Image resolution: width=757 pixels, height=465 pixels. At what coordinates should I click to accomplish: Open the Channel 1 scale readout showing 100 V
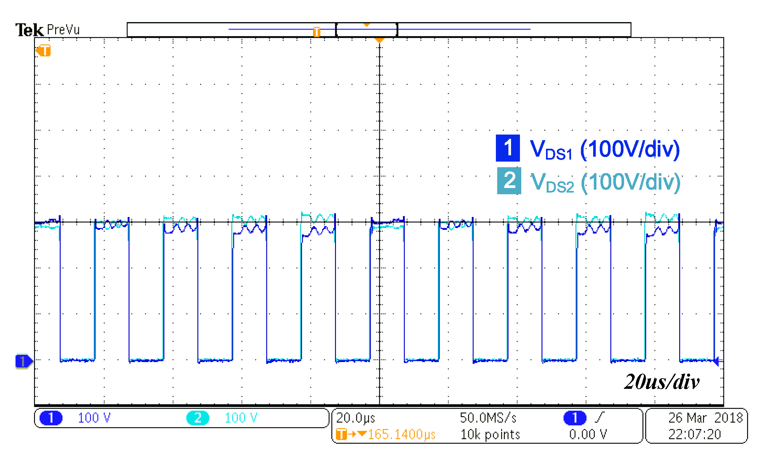(94, 418)
